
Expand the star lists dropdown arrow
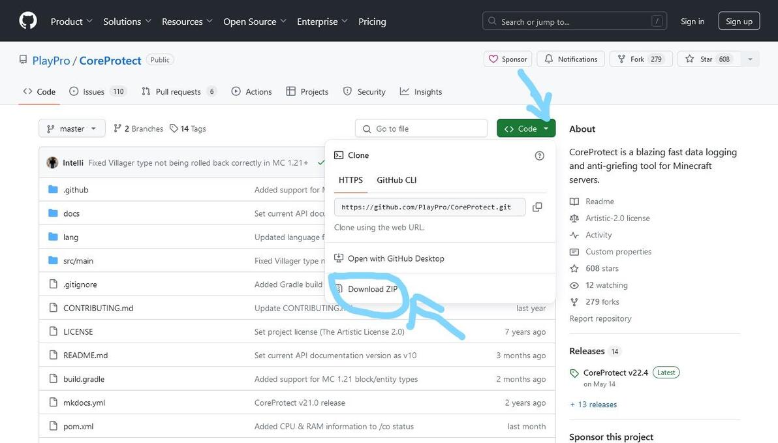click(750, 59)
